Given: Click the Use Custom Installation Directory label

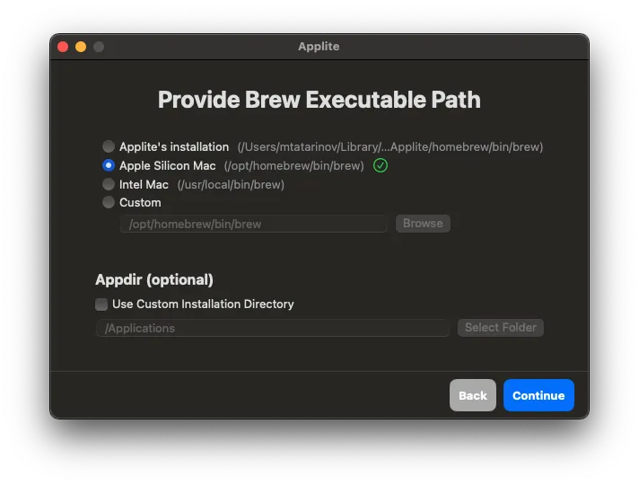Looking at the screenshot, I should (x=203, y=304).
